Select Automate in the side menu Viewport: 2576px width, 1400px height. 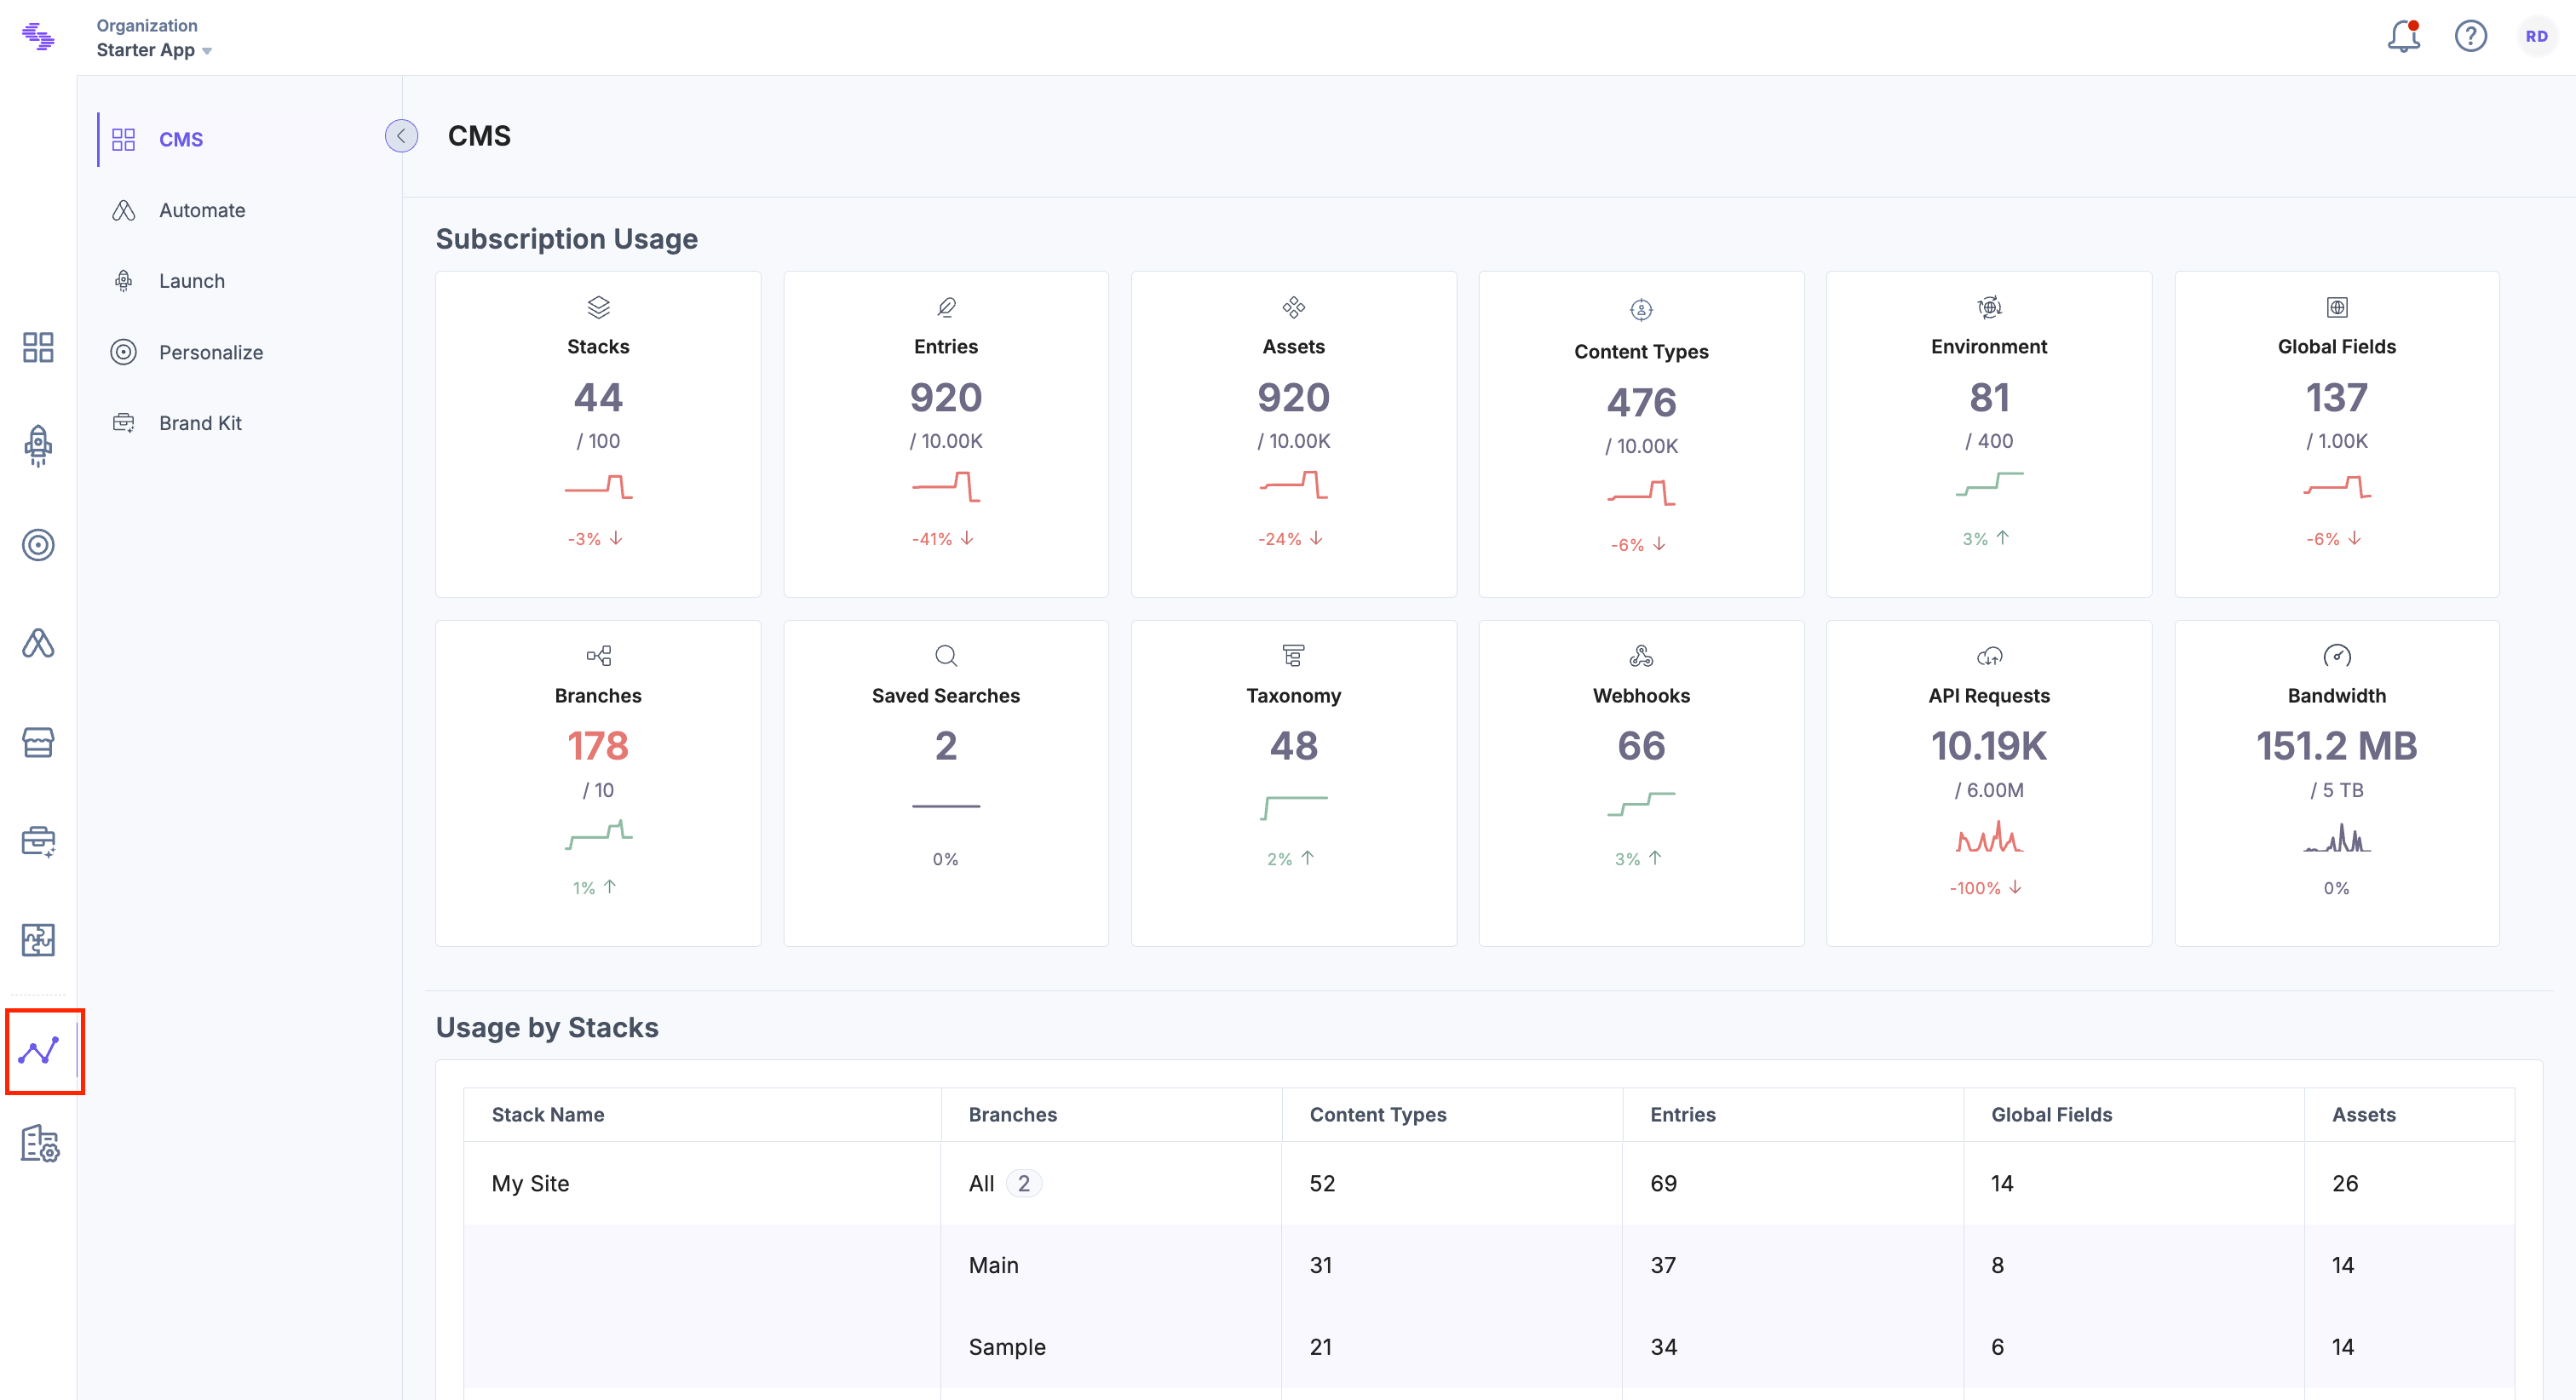[x=201, y=210]
